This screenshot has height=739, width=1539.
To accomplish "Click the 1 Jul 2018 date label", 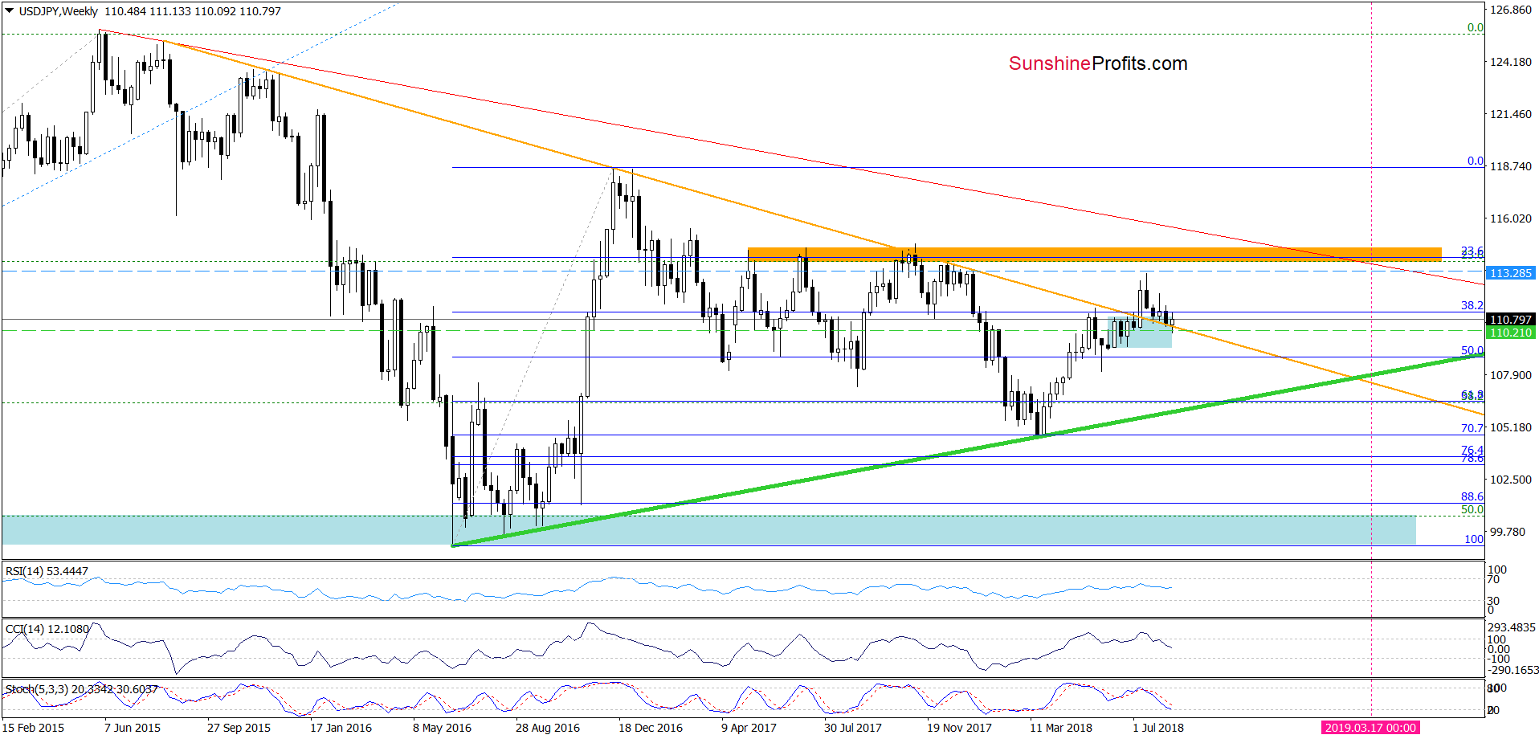I will (x=1158, y=728).
